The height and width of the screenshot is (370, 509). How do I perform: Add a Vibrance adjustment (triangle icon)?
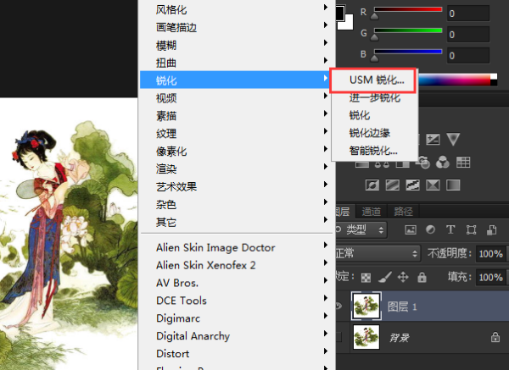coord(453,140)
